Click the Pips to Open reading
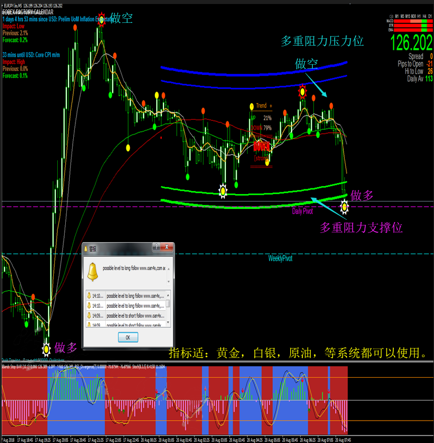Screen dimensions: 434x443 click(415, 64)
